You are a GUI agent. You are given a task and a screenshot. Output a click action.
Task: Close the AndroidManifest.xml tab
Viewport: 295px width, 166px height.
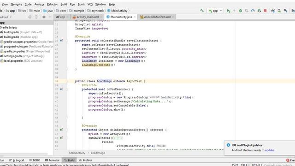[x=173, y=17]
